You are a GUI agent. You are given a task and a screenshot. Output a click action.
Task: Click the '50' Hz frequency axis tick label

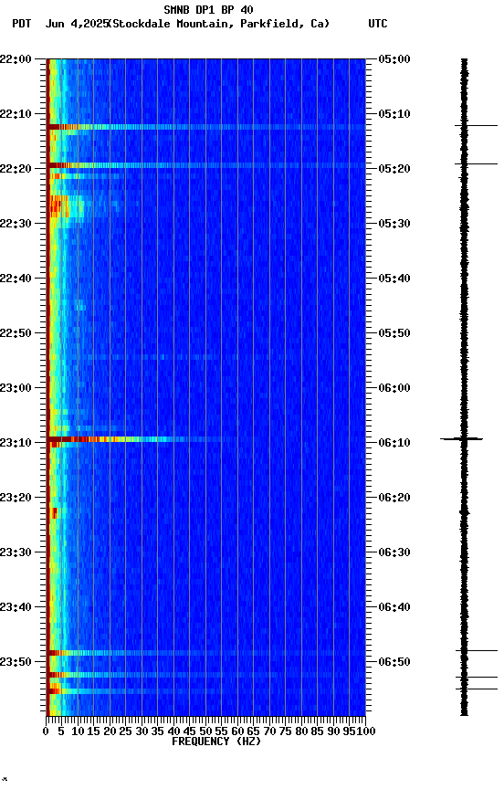(205, 731)
